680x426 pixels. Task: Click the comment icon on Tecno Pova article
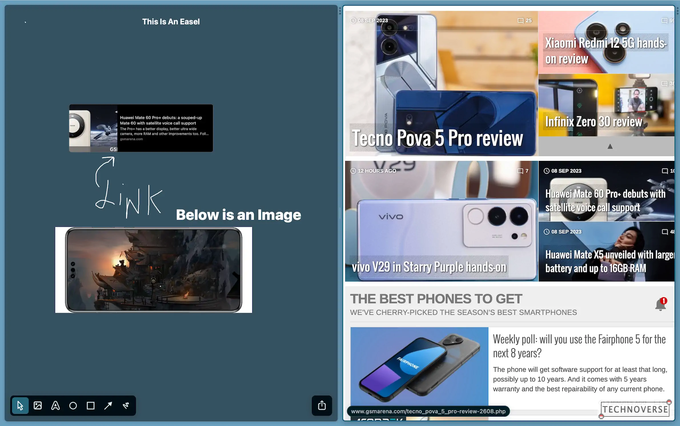tap(521, 21)
